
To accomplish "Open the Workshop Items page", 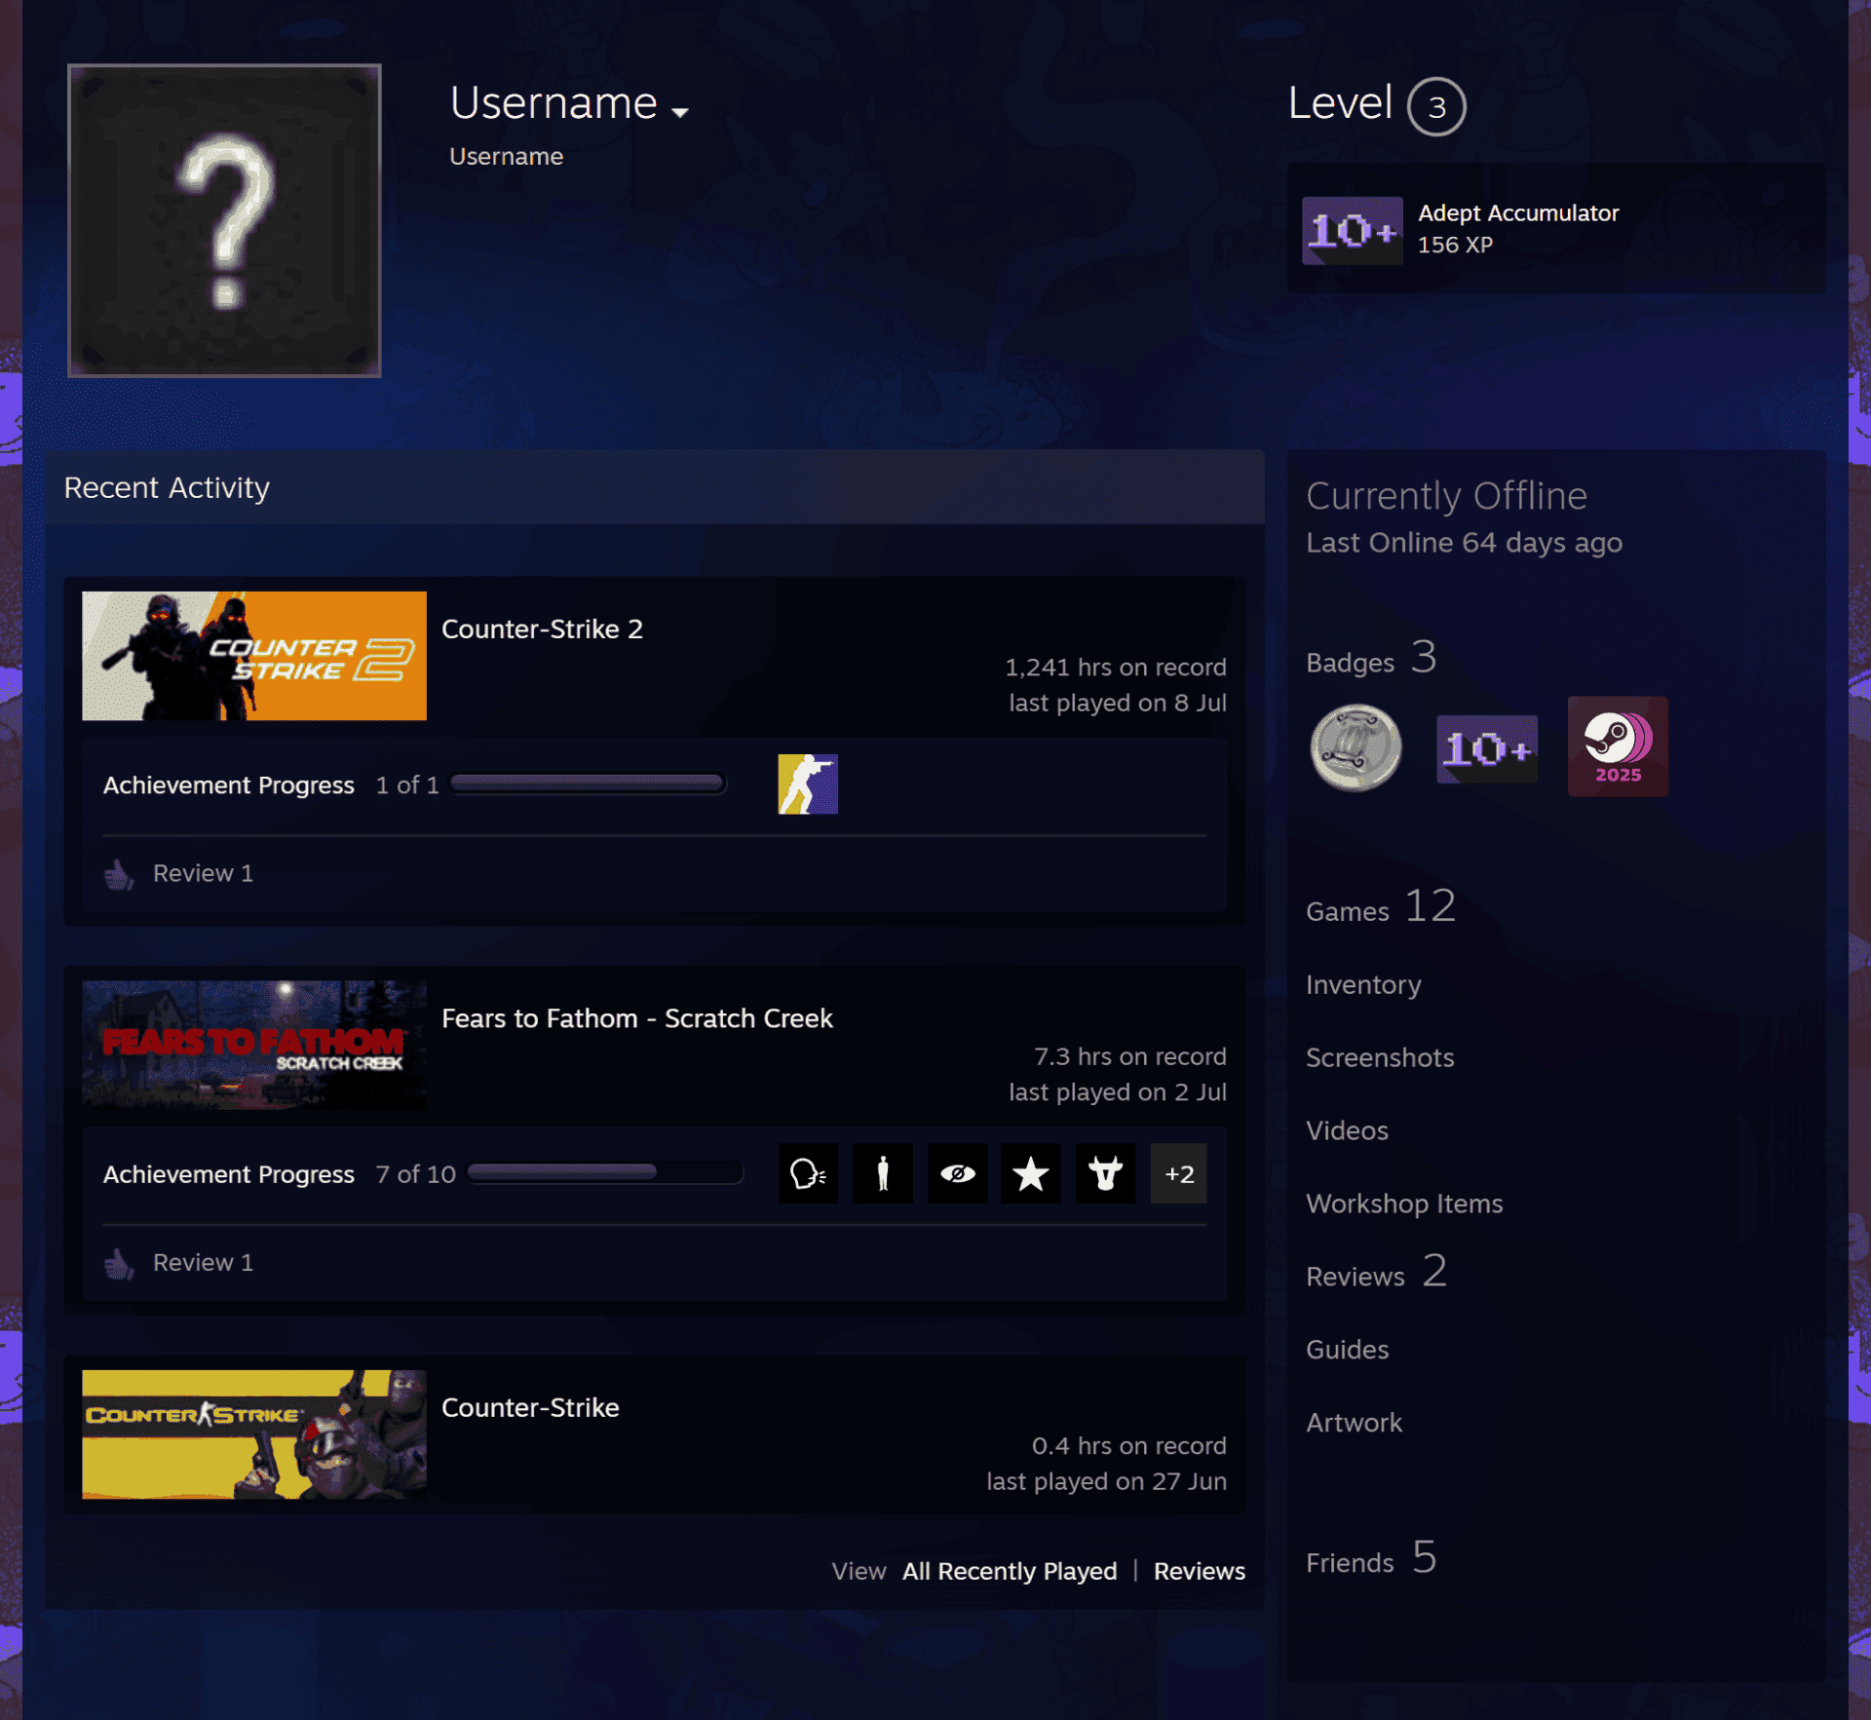I will click(x=1404, y=1204).
